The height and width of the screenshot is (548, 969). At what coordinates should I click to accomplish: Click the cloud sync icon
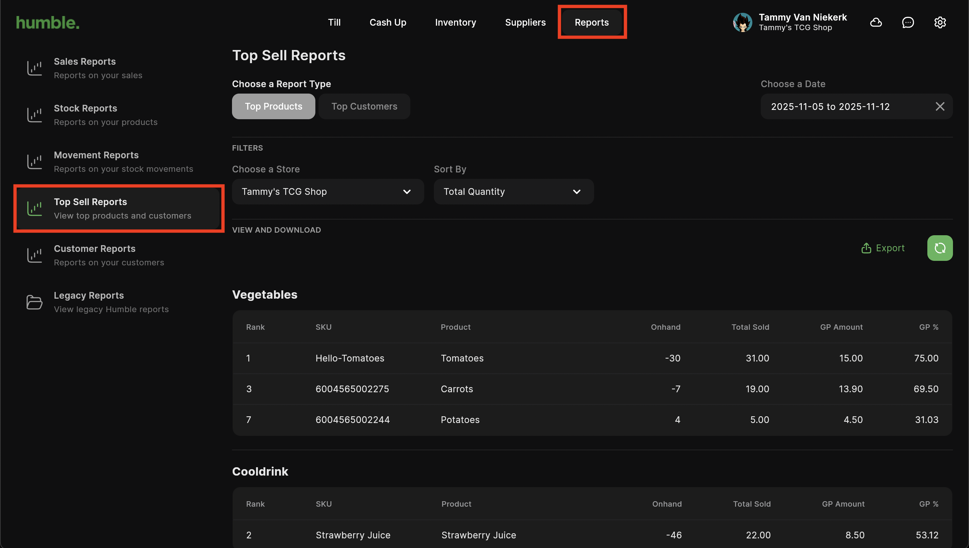876,22
